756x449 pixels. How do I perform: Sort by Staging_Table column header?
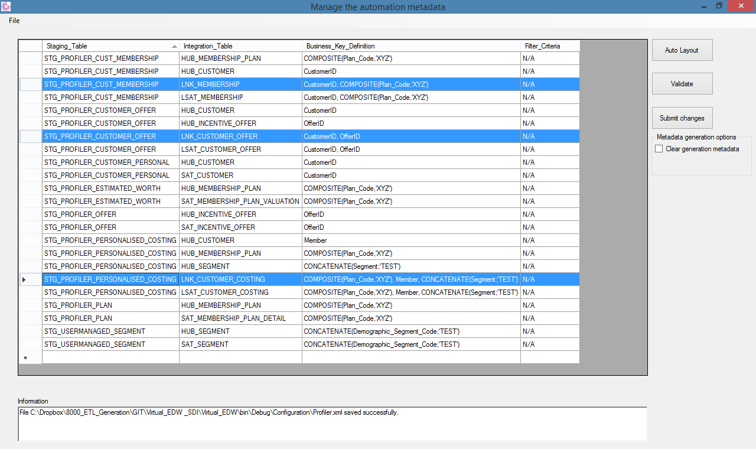tap(110, 46)
